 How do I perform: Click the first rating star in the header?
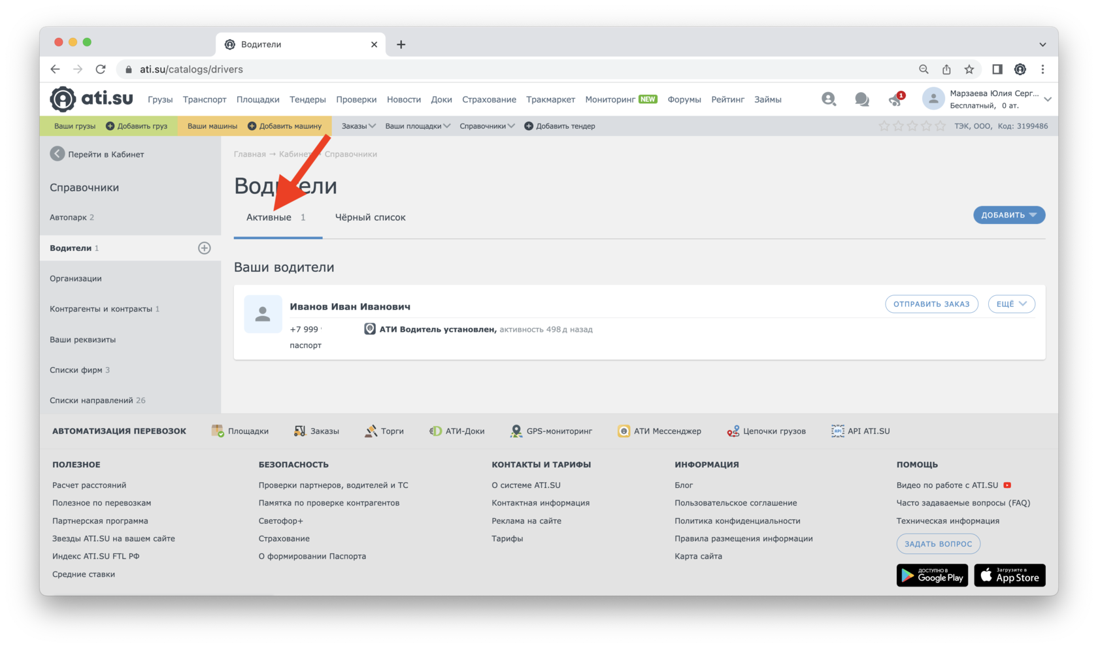(884, 126)
